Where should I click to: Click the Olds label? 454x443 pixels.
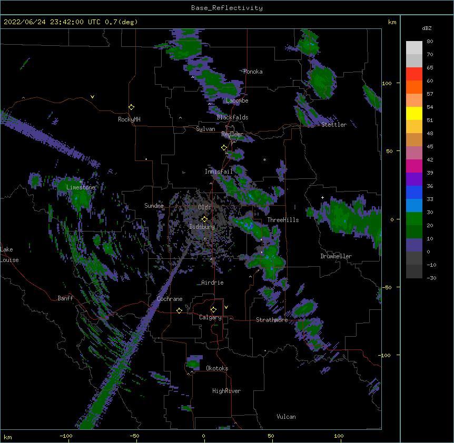[x=204, y=207]
